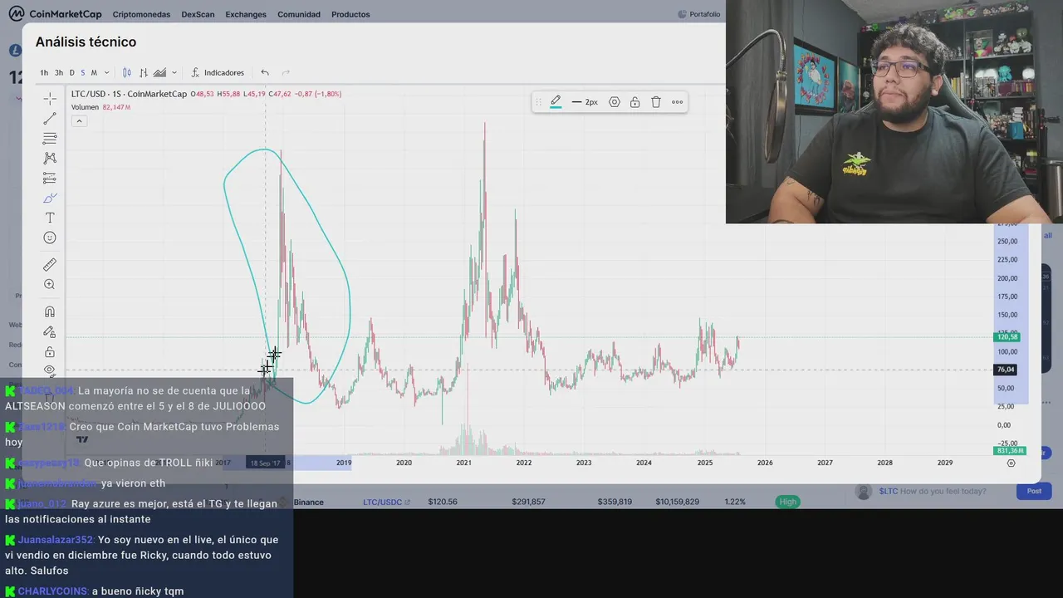The width and height of the screenshot is (1063, 598).
Task: Click the 76,04 crosshair price label
Action: [1006, 370]
